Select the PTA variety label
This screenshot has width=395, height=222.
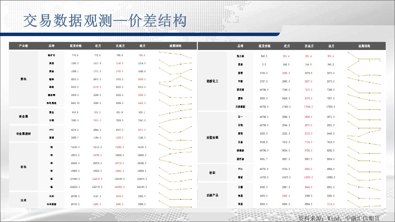coord(240,169)
